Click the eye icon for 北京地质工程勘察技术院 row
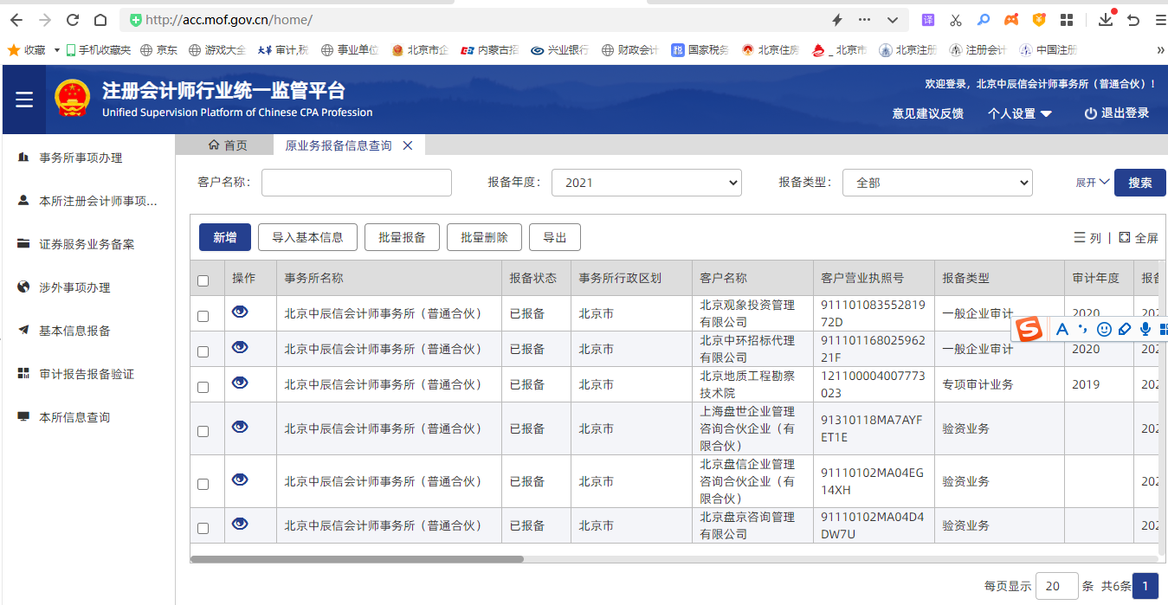This screenshot has height=605, width=1168. pos(240,383)
